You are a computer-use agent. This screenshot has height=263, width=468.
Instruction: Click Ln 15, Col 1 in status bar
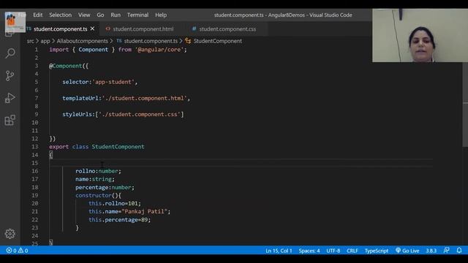click(279, 251)
